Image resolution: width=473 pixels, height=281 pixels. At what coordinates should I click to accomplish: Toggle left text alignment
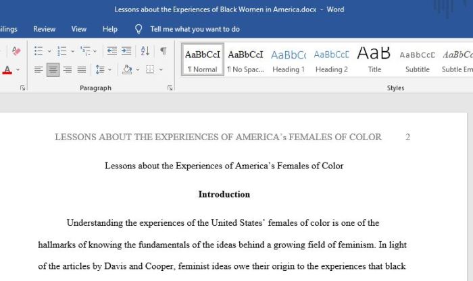tap(39, 69)
